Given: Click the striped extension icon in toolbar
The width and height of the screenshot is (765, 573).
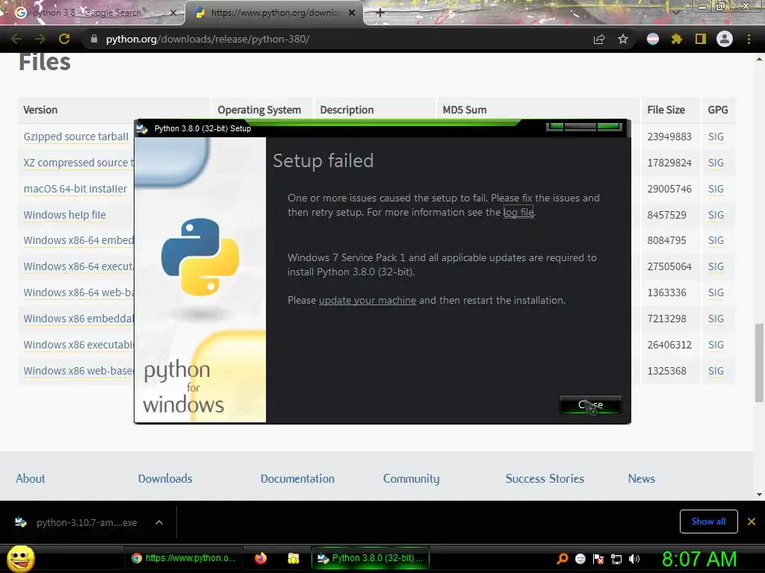Looking at the screenshot, I should (653, 39).
